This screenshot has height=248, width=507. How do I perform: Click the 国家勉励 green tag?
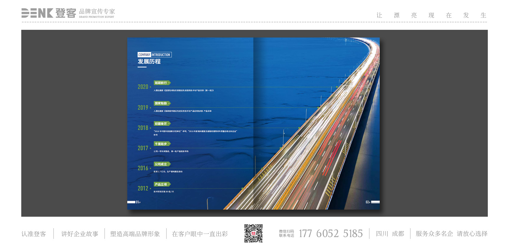click(x=162, y=103)
